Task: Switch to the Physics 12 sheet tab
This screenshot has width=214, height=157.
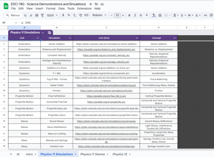Action: tap(120, 154)
